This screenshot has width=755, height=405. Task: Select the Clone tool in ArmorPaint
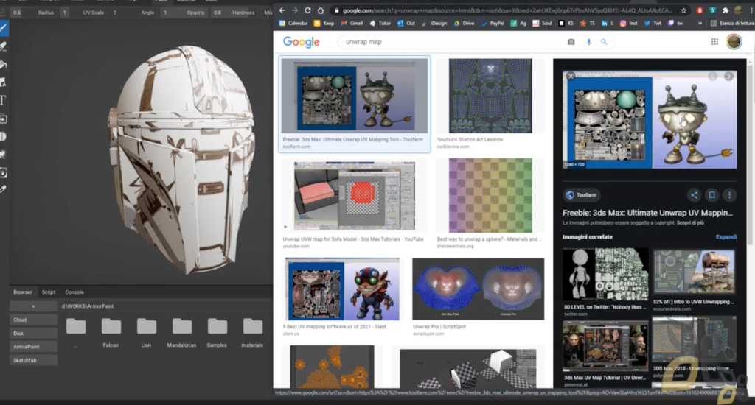[x=4, y=119]
